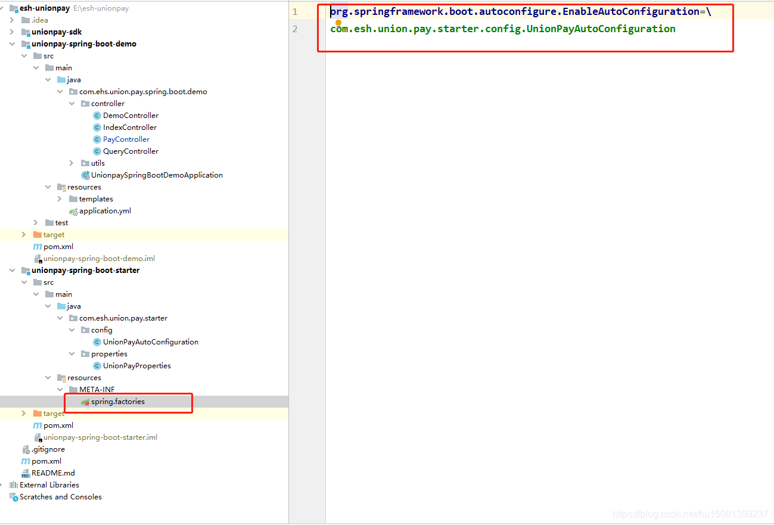
Task: Collapse the META-INF folder arrow
Action: pos(60,390)
